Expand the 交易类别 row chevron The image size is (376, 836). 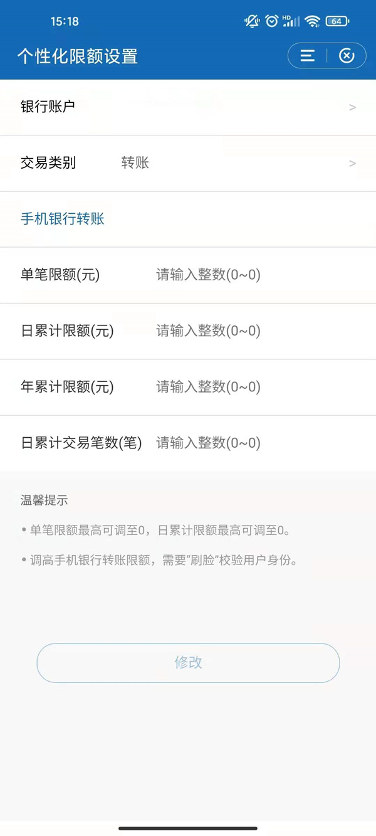[352, 163]
